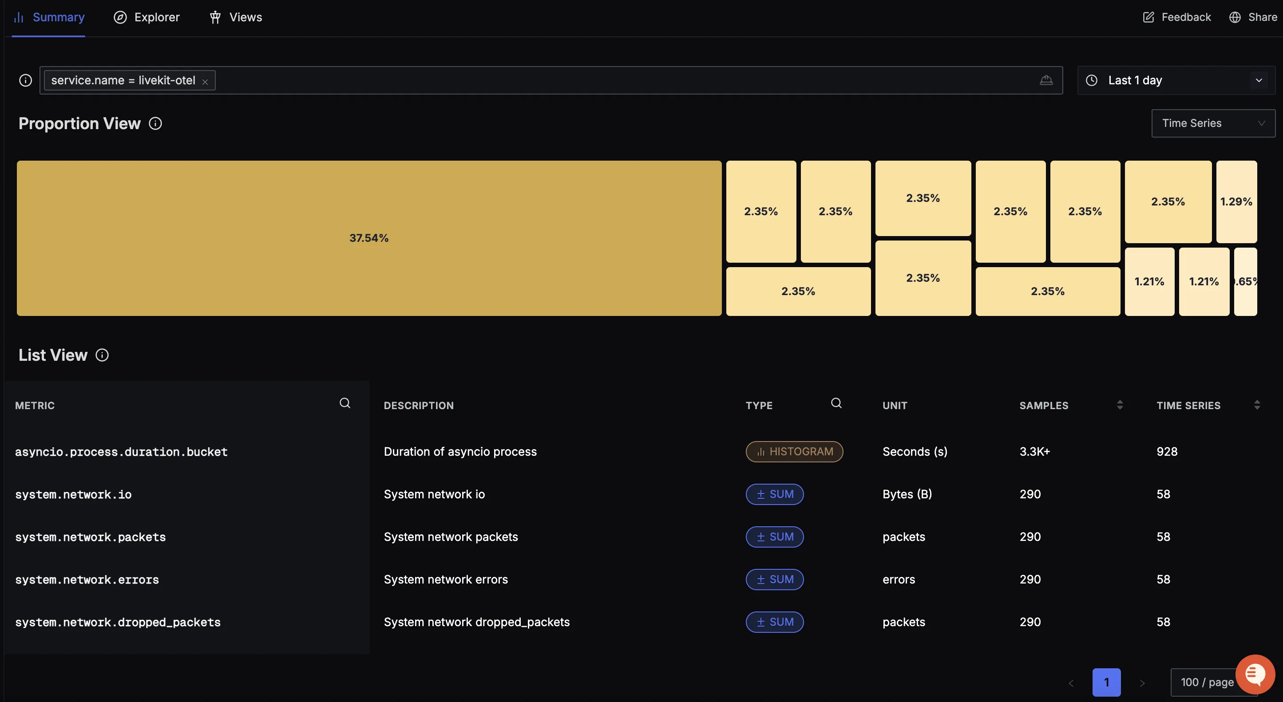Toggle sorting on the SAMPLES column
Image resolution: width=1283 pixels, height=702 pixels.
pyautogui.click(x=1119, y=405)
